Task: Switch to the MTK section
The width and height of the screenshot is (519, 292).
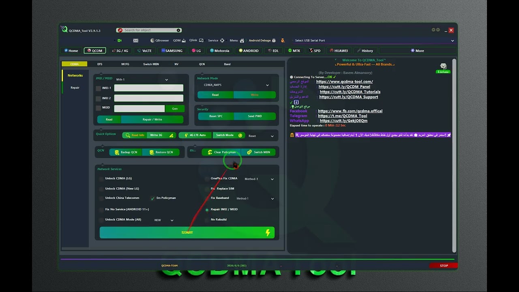Action: [294, 51]
